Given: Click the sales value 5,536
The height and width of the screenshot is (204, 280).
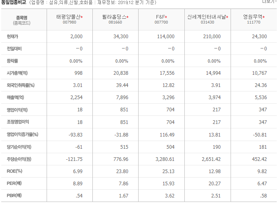Looking at the screenshot, I should tap(261, 98).
